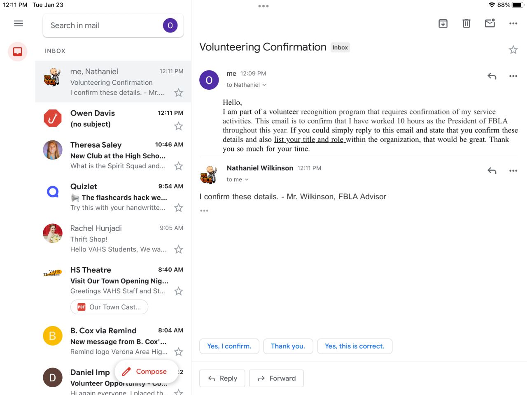Star the Volunteering Confirmation conversation header
Image resolution: width=527 pixels, height=395 pixels.
point(513,50)
